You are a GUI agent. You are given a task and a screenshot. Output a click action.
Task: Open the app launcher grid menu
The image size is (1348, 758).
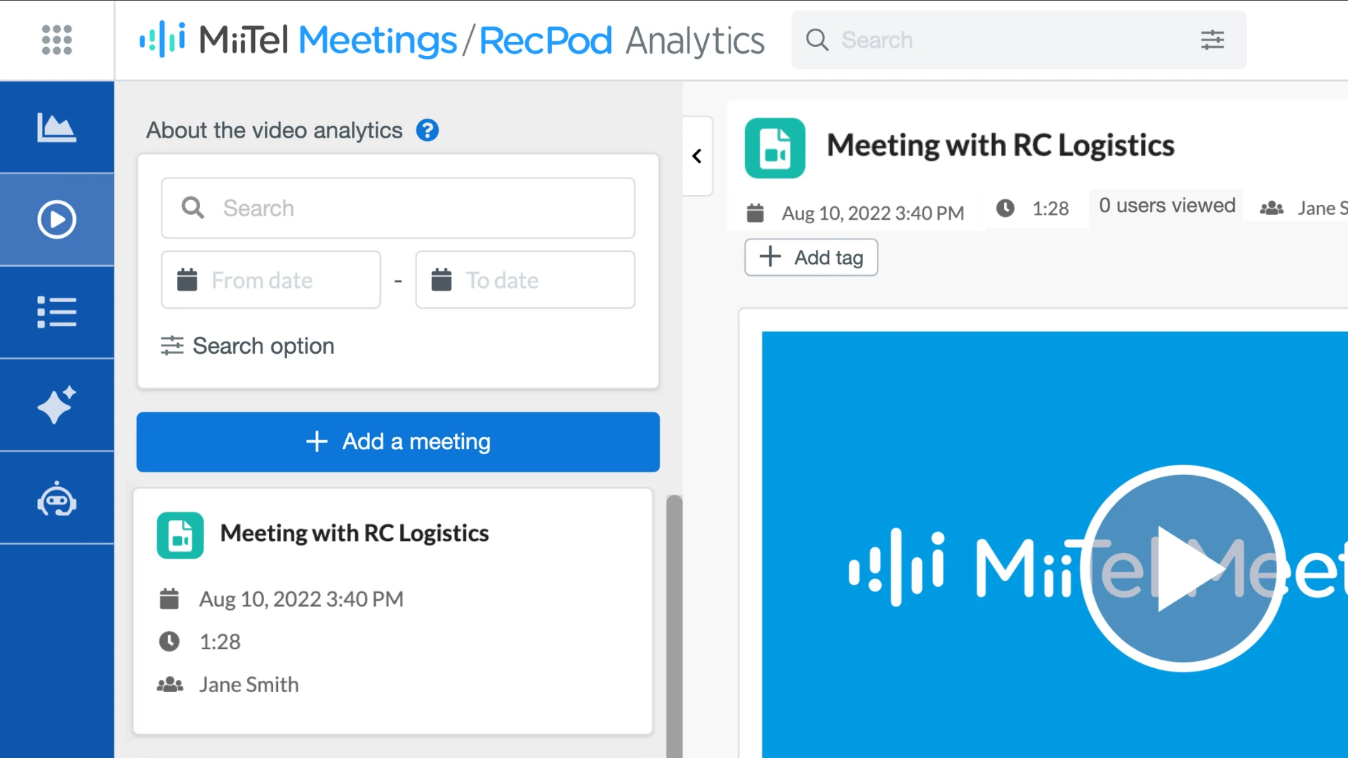pos(57,40)
